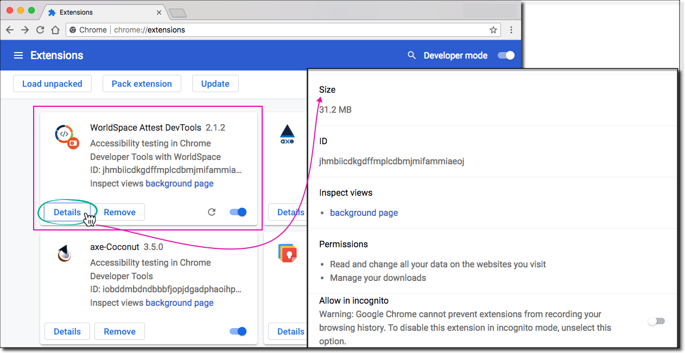Bookmark this page with the star icon

point(493,30)
